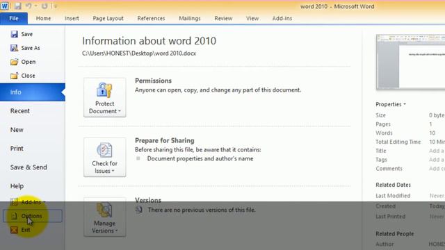Image resolution: width=445 pixels, height=250 pixels.
Task: Click the Author label under Related People
Action: click(385, 244)
